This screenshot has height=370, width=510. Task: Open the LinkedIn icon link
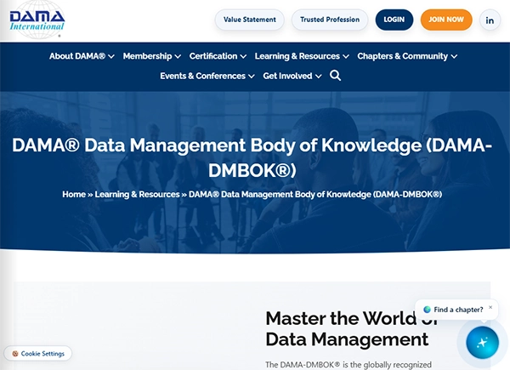(490, 20)
